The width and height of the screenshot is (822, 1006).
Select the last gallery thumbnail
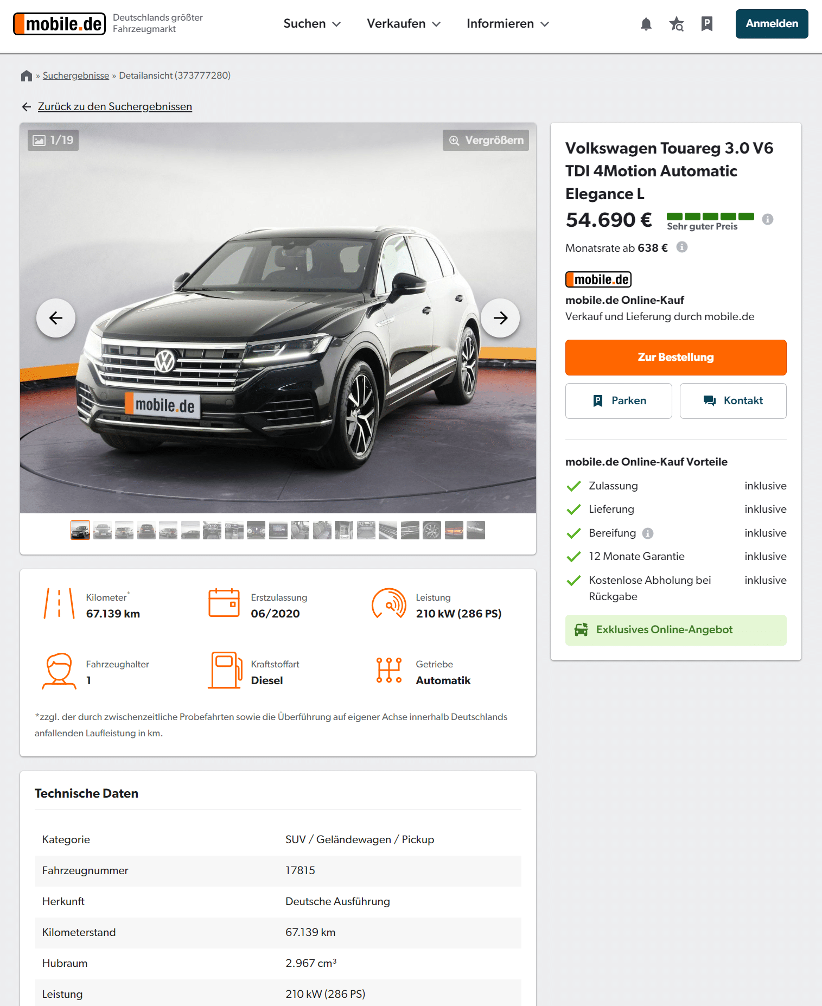(476, 530)
